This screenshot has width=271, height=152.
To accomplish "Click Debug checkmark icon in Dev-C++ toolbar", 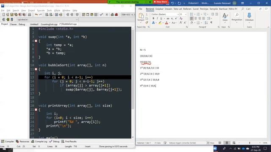I will click(102, 15).
